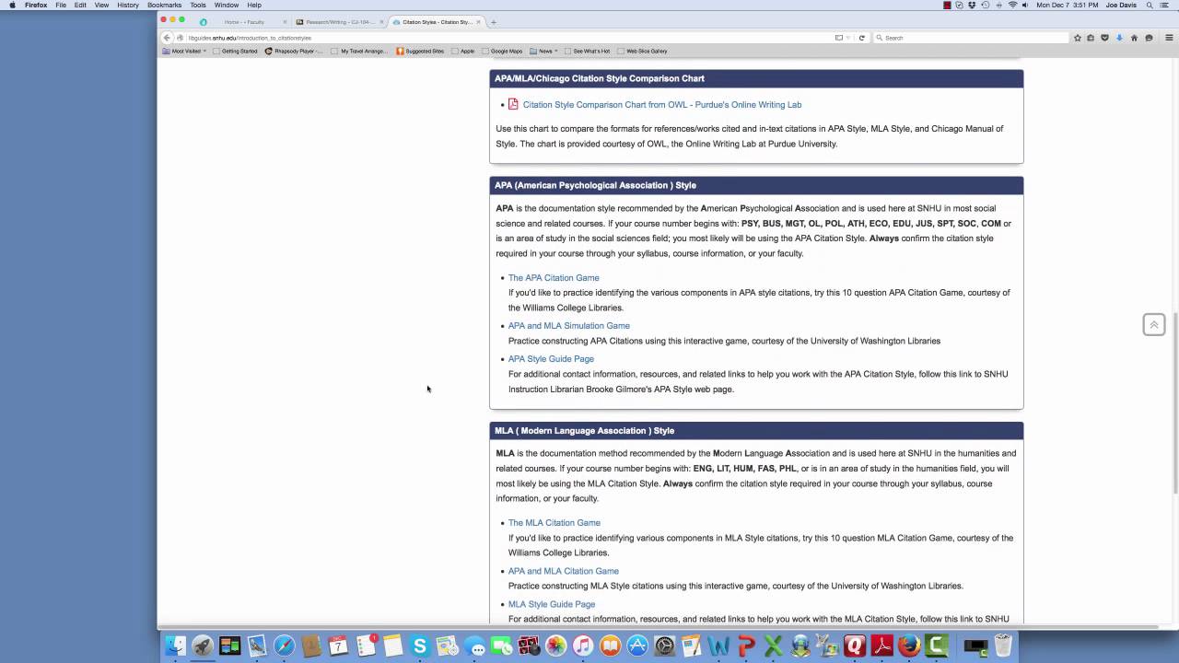
Task: Click the Wi-Fi status icon
Action: pyautogui.click(x=1012, y=6)
